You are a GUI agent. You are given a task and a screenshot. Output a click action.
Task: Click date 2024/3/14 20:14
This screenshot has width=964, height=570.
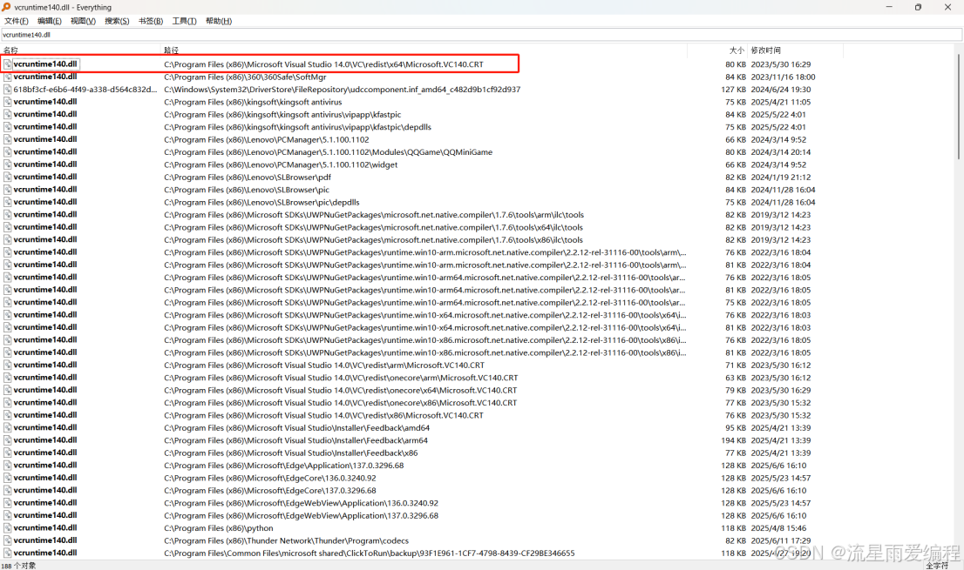click(781, 152)
